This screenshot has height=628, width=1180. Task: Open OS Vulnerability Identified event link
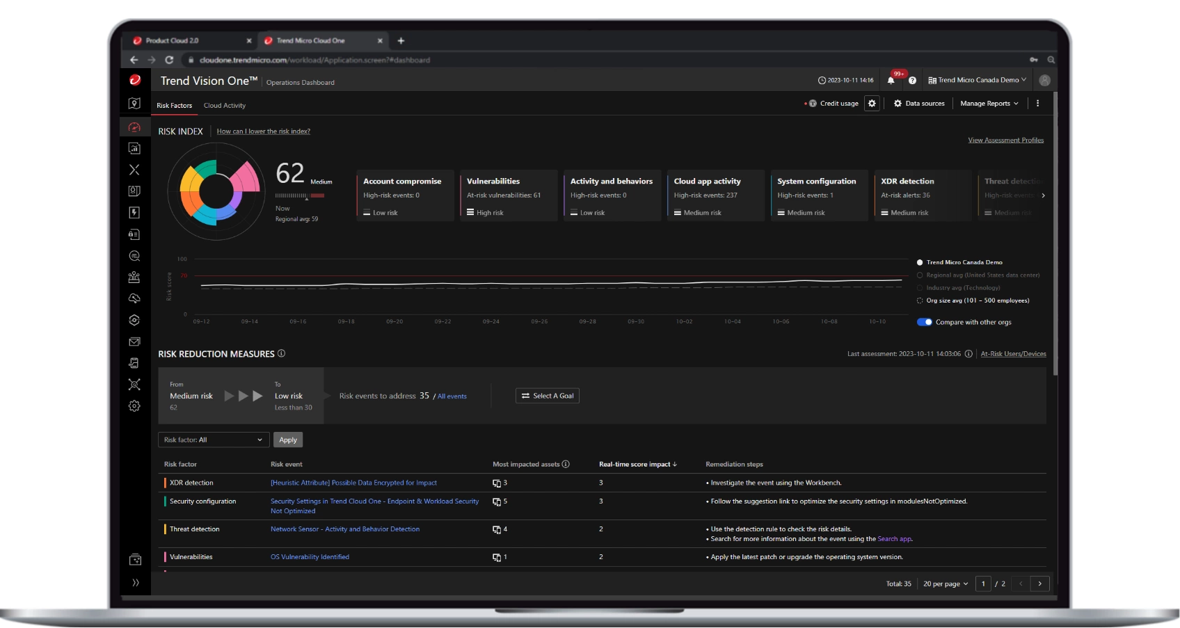click(x=310, y=557)
